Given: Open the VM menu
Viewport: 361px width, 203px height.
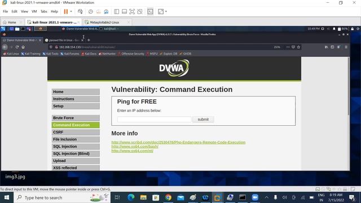Looking at the screenshot, I should (34, 11).
